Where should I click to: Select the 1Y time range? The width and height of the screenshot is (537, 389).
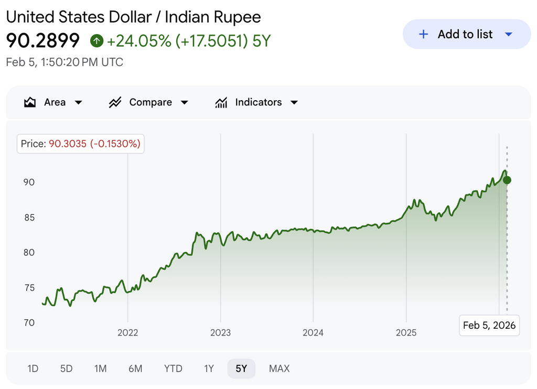tap(209, 369)
